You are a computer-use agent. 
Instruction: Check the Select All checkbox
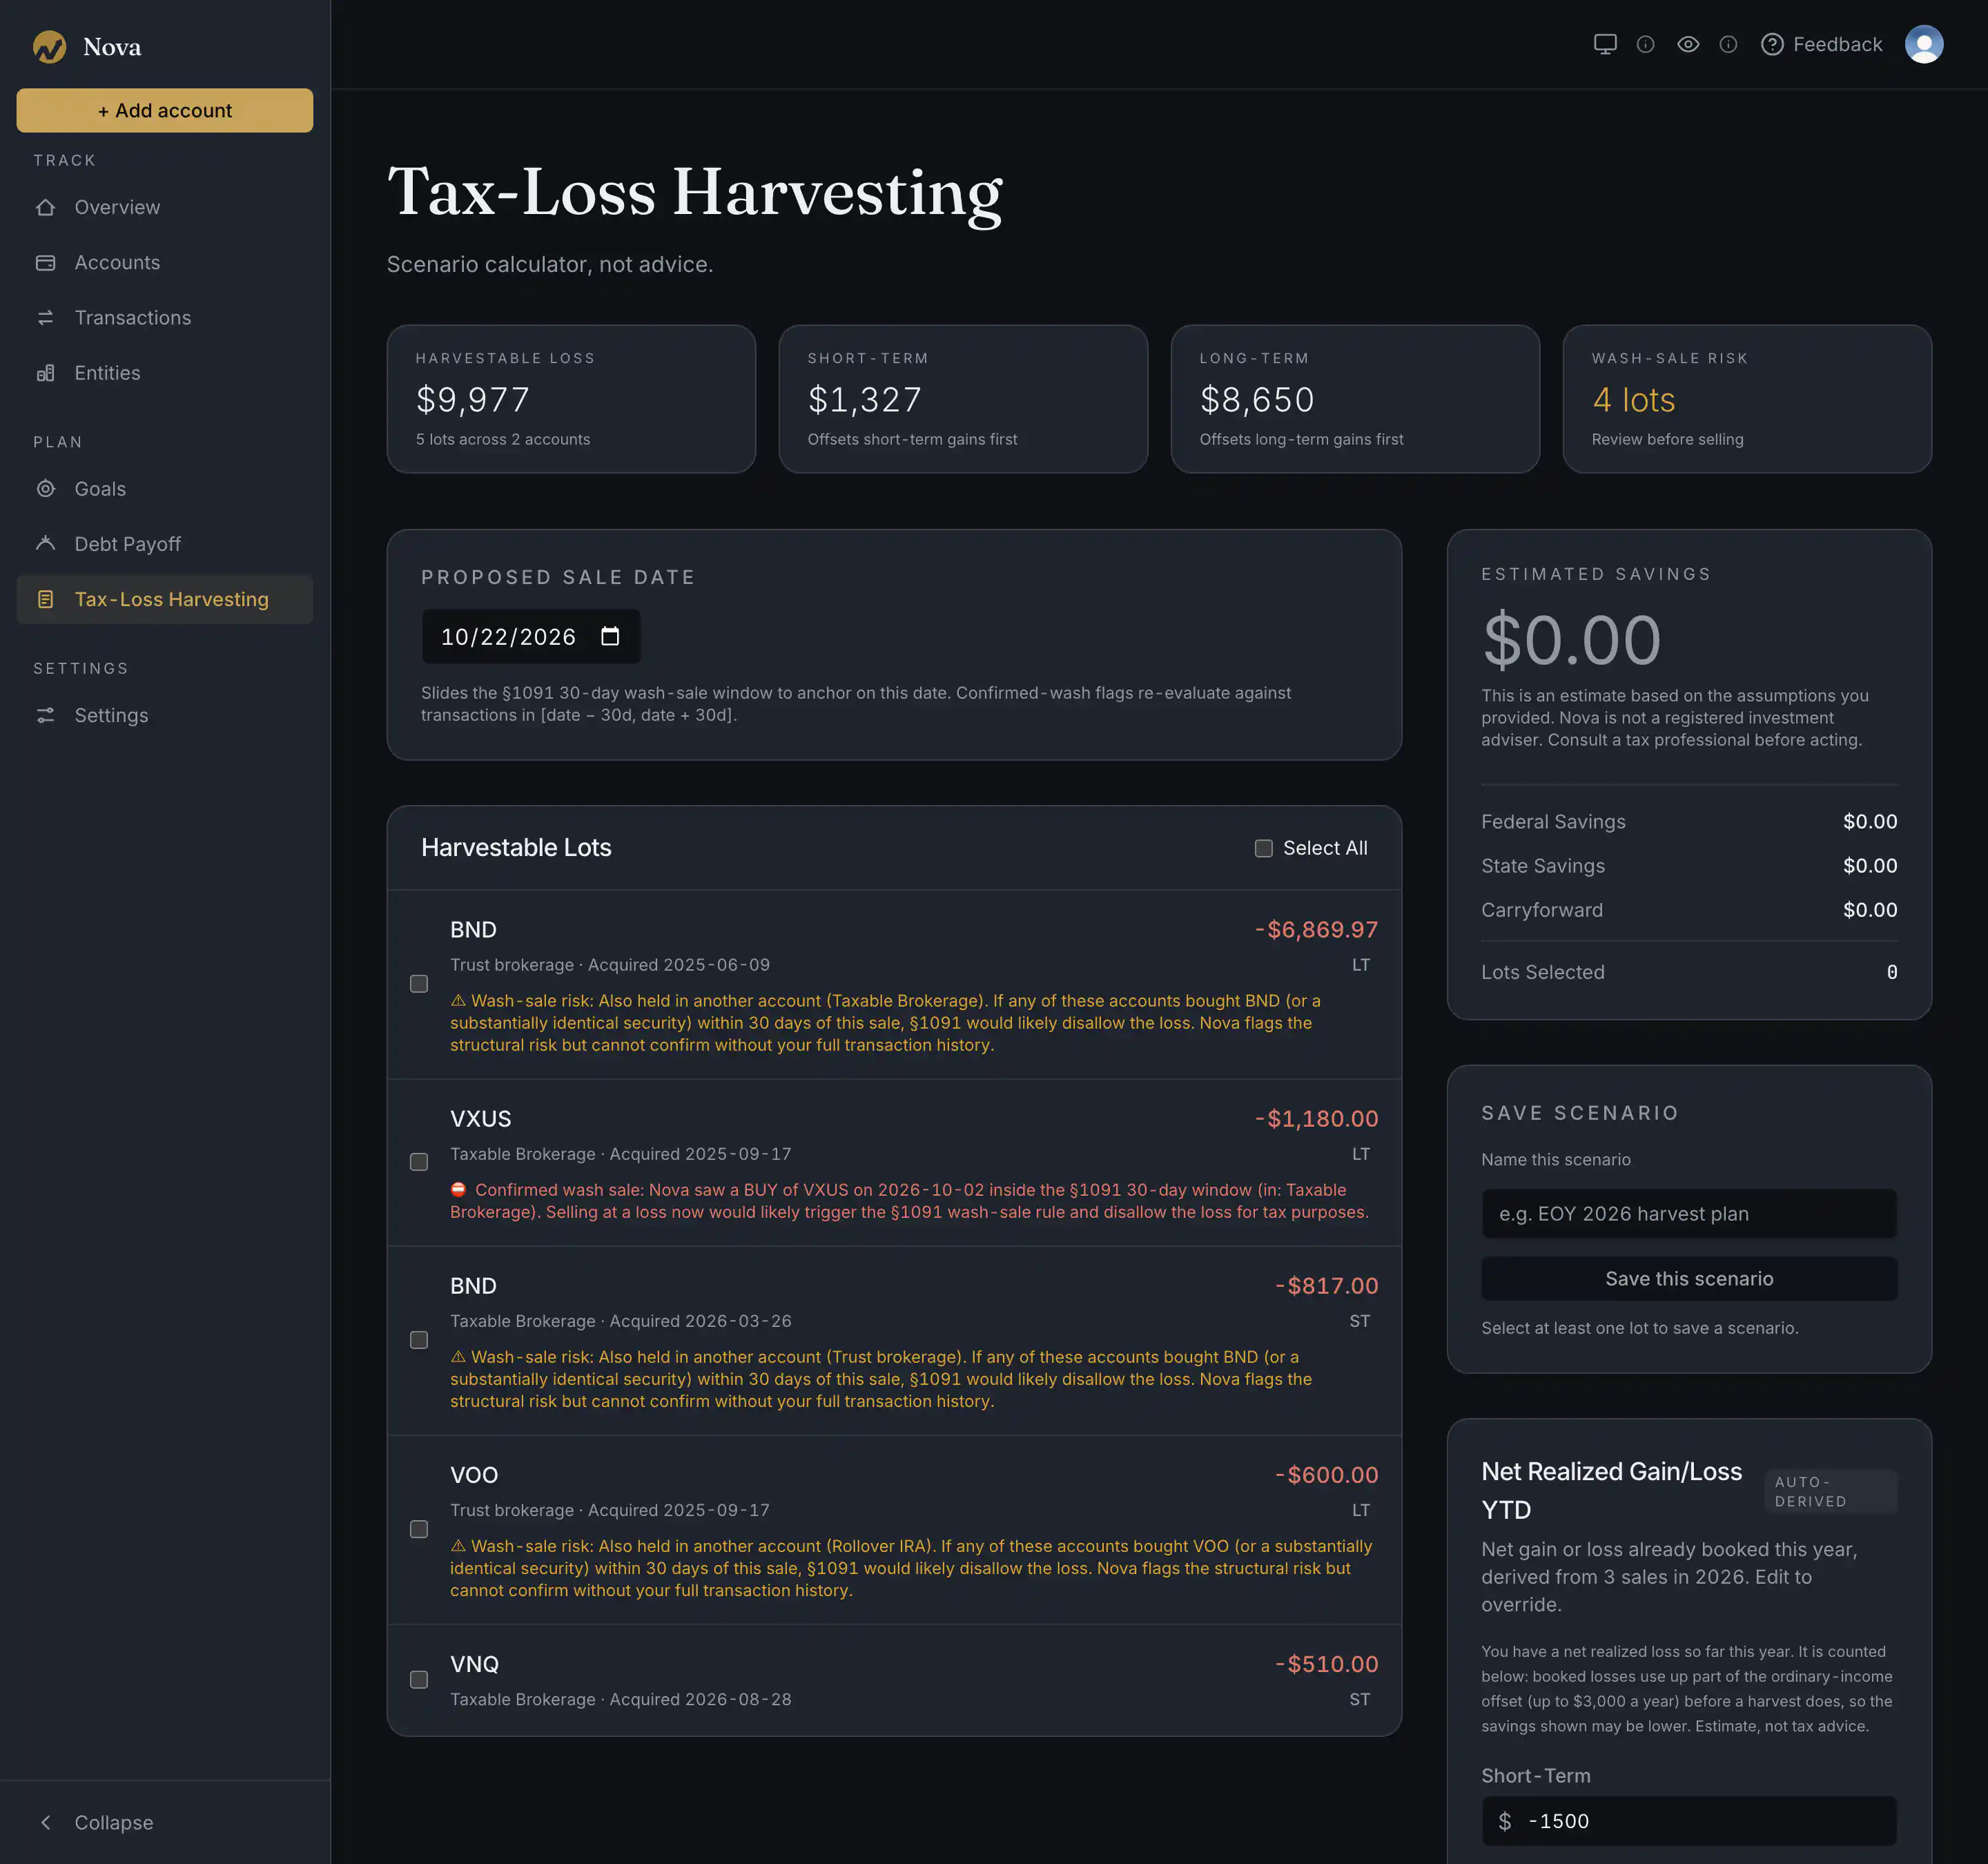[1264, 848]
